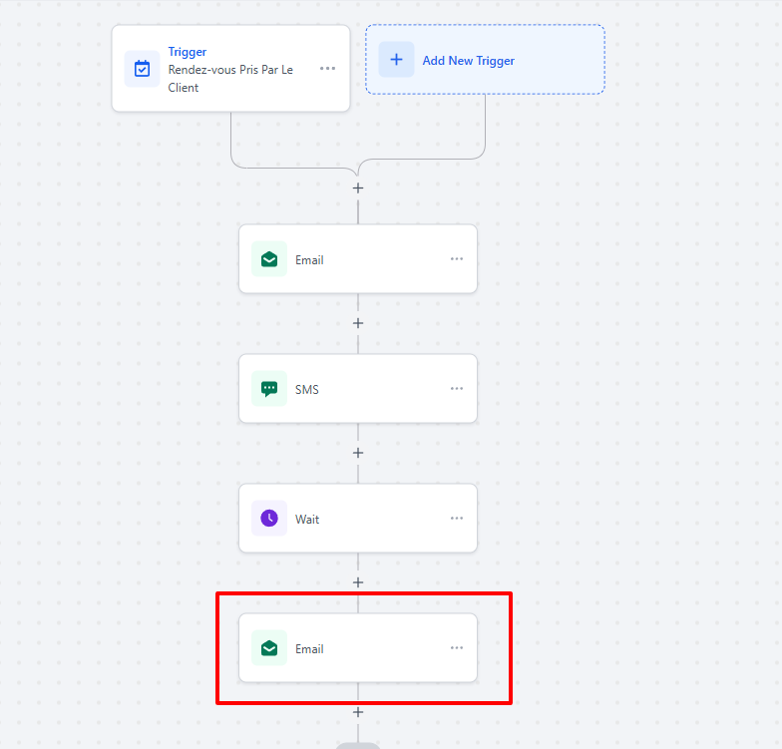Image resolution: width=782 pixels, height=749 pixels.
Task: Click the SMS chat bubble icon
Action: click(x=269, y=389)
